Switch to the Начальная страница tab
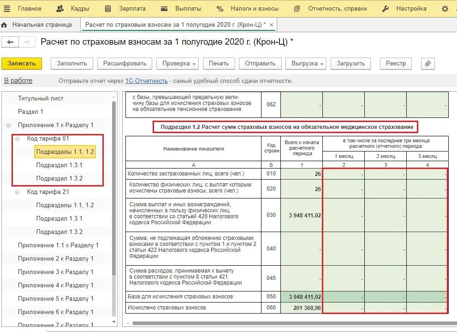 pos(42,25)
